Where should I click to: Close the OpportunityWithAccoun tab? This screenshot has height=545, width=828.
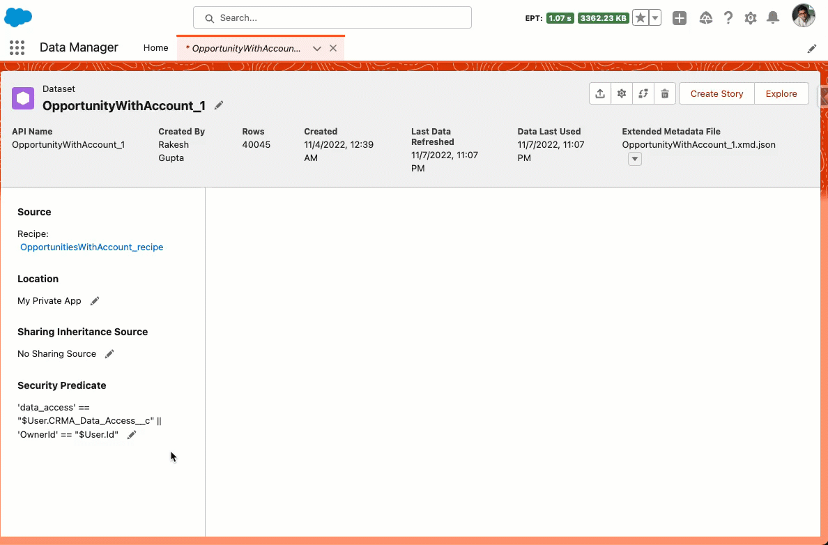(x=332, y=48)
